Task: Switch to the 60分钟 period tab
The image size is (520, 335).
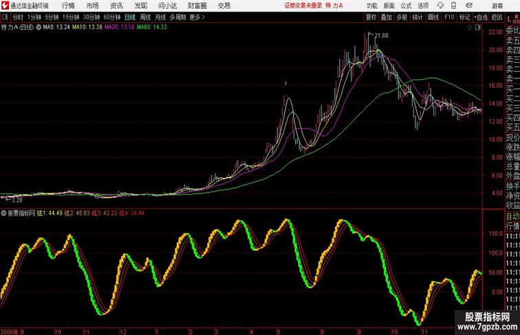Action: [112, 17]
